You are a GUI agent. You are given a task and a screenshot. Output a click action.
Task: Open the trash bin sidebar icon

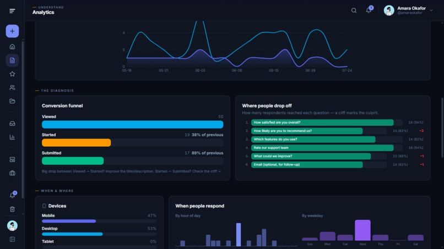(12, 209)
